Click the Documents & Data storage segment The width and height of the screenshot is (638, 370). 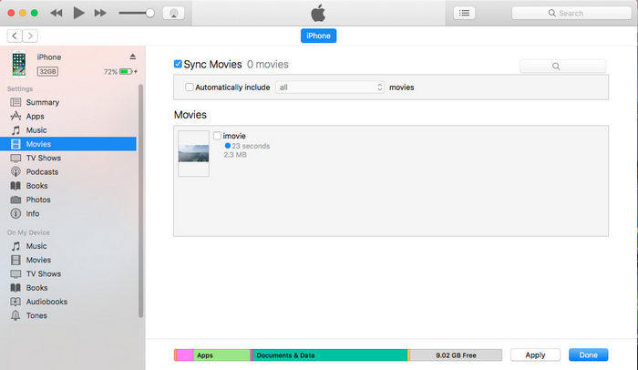coord(330,355)
